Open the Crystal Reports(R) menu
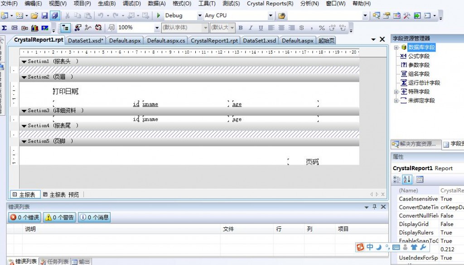The image size is (464, 265). tap(270, 4)
